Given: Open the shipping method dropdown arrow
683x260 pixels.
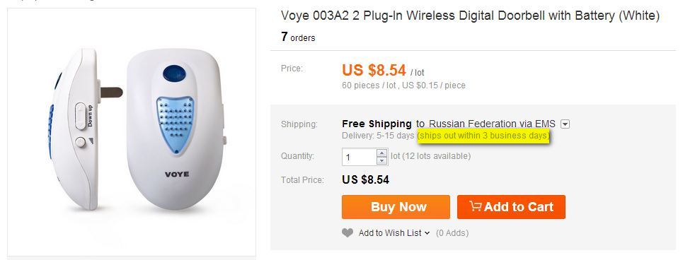Looking at the screenshot, I should coord(565,124).
